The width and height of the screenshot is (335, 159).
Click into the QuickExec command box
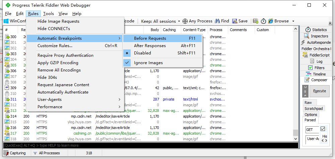coord(151,145)
